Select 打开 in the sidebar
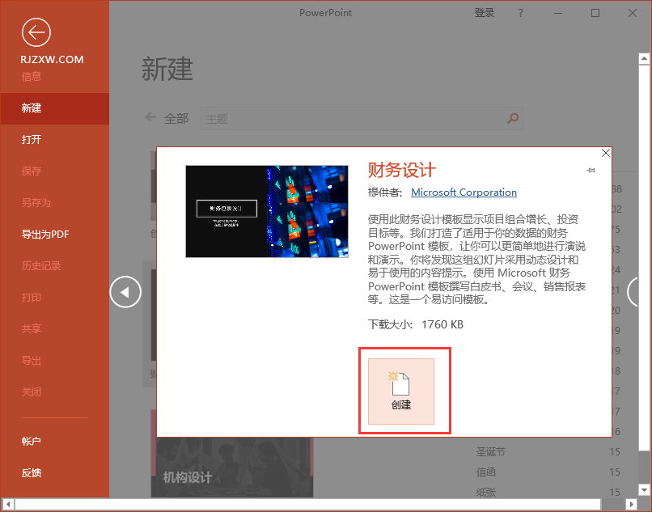Viewport: 652px width, 512px height. [x=32, y=139]
